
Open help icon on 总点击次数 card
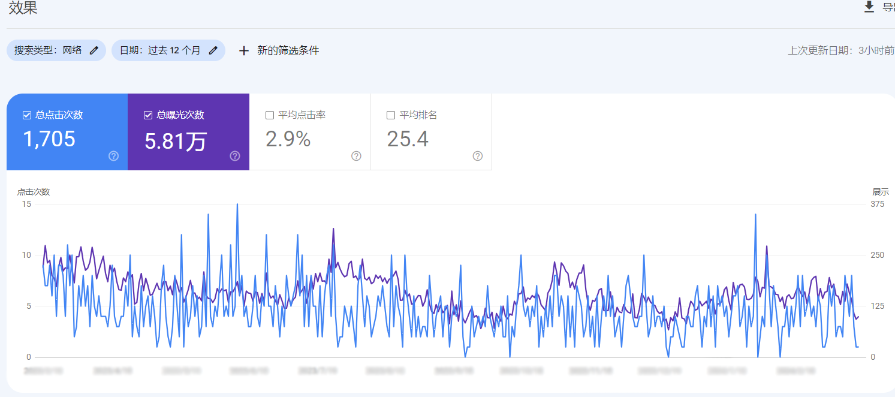point(113,156)
